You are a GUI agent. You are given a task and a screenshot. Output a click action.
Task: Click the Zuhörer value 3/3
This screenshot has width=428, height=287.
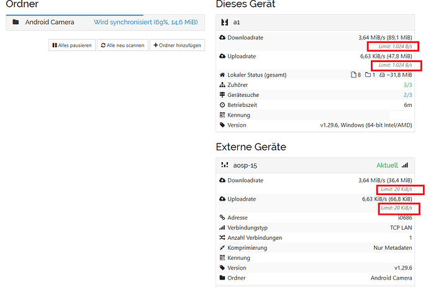point(408,85)
